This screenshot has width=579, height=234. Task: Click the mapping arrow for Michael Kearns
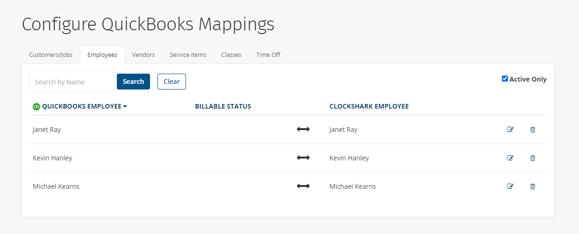(303, 186)
